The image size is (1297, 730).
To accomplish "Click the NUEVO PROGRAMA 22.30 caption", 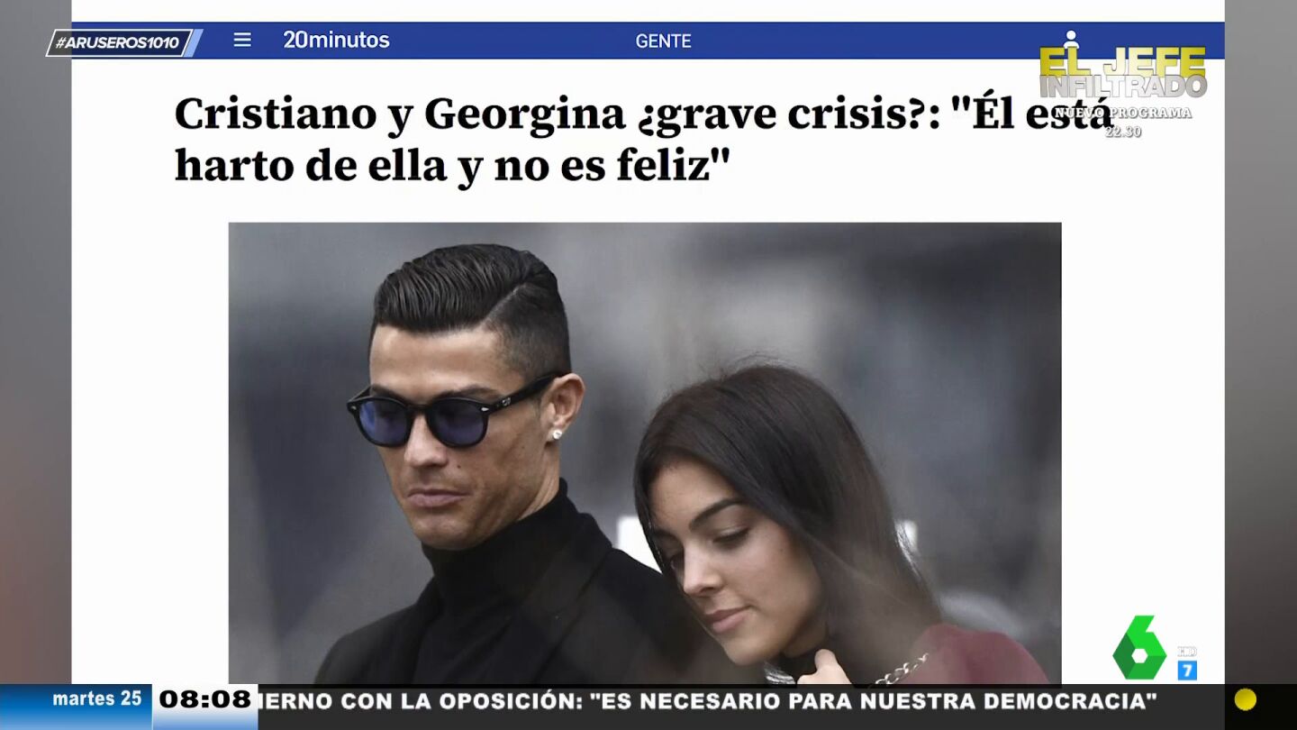I will click(1122, 122).
